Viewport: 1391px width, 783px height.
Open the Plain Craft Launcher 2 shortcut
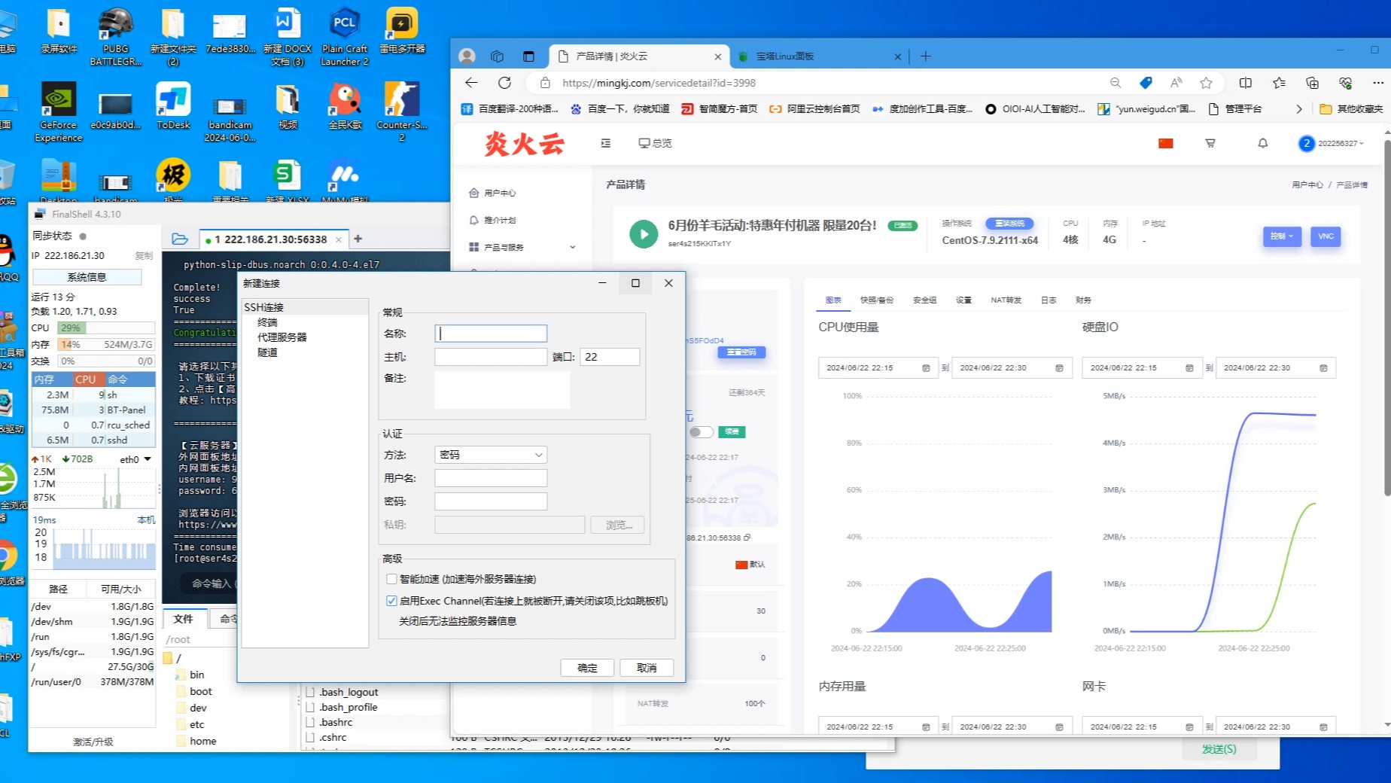click(345, 37)
